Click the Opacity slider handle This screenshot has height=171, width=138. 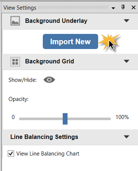65,119
